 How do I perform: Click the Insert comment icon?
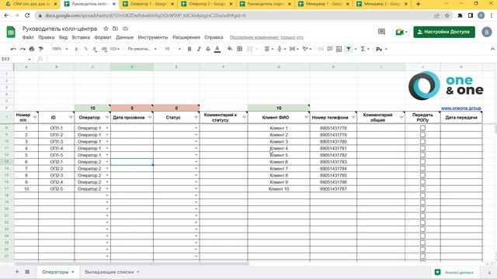click(x=330, y=49)
